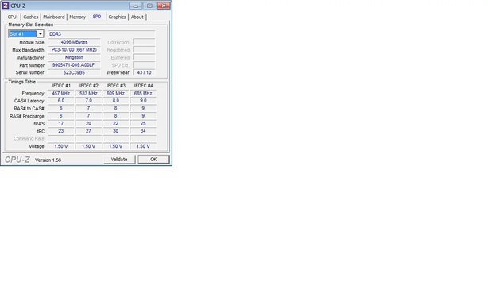Screen dimensions: 488x305
Task: Click CAS# Latency value 8.0
Action: click(115, 101)
